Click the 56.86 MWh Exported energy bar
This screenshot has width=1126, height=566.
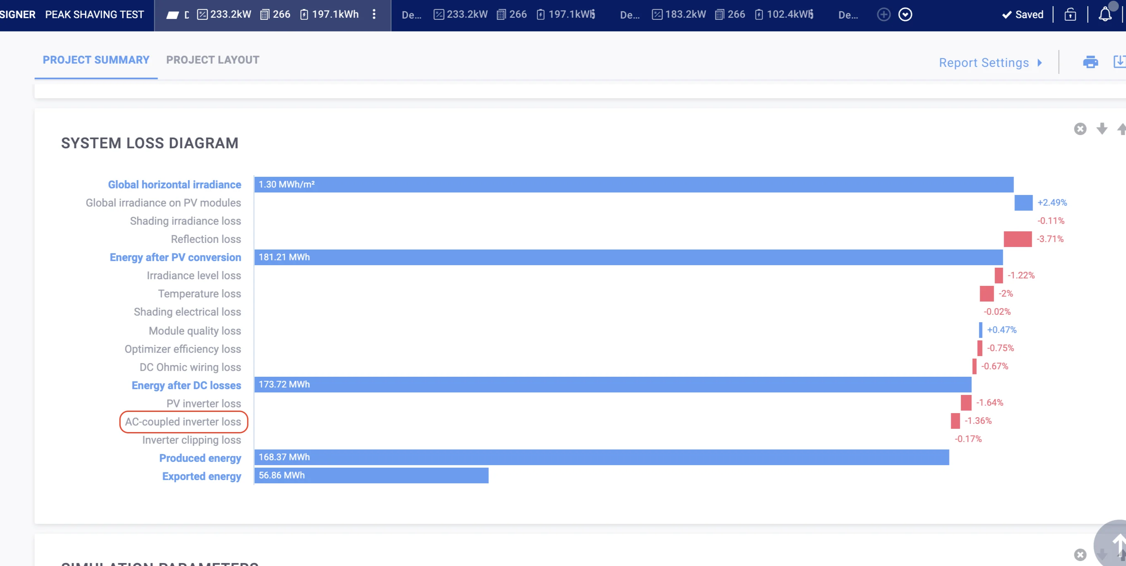point(372,475)
